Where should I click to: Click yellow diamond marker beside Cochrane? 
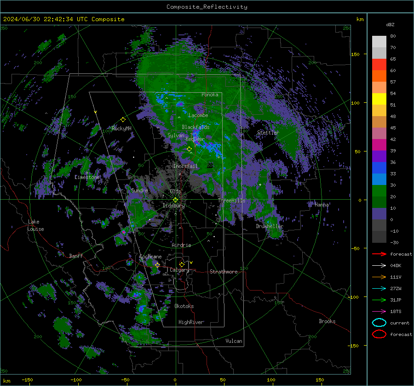pyautogui.click(x=157, y=265)
